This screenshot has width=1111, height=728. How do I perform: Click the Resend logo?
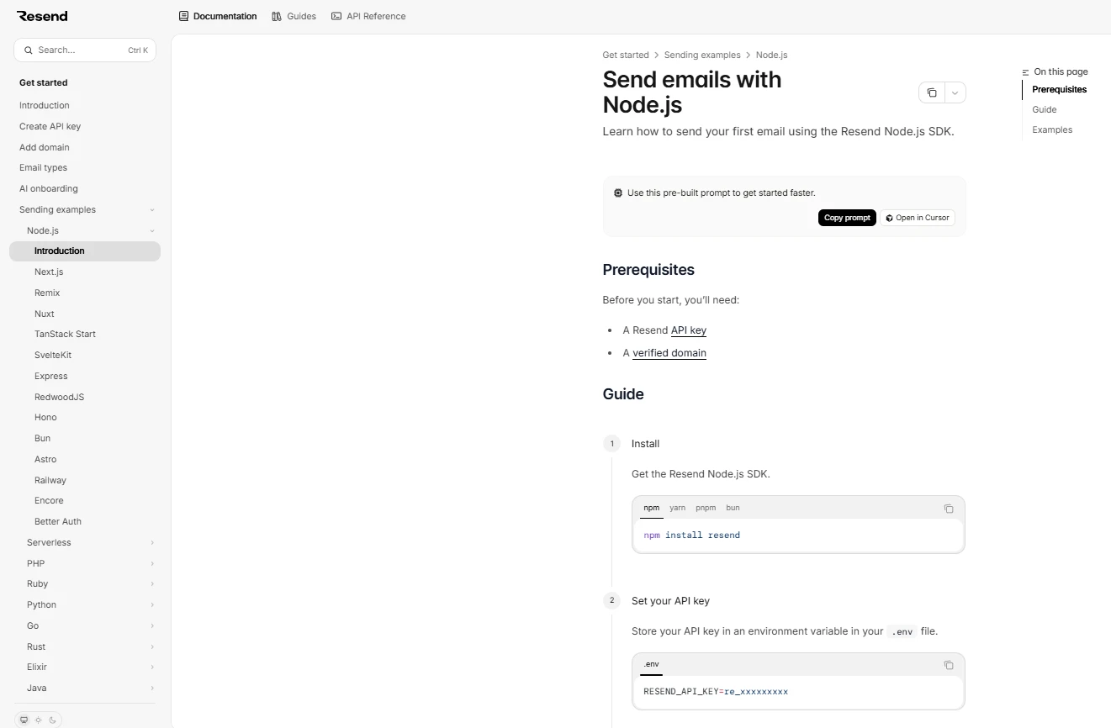pos(42,16)
